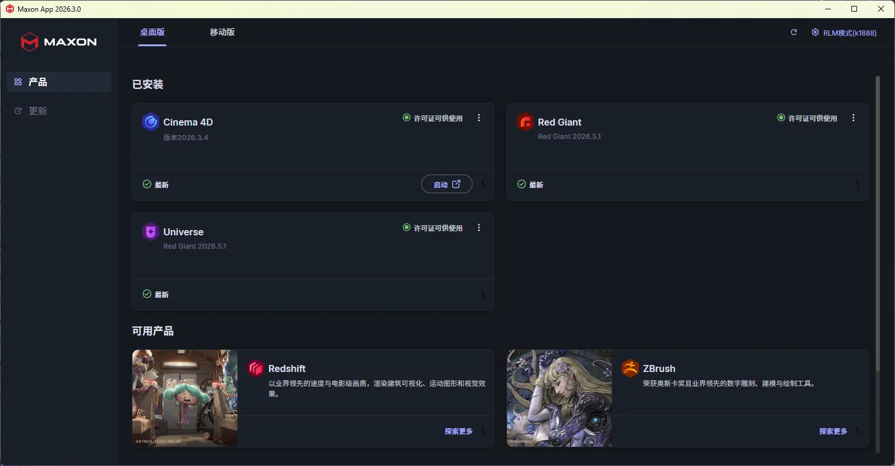Click the Cinema 4D title text
Image resolution: width=895 pixels, height=466 pixels.
tap(188, 122)
